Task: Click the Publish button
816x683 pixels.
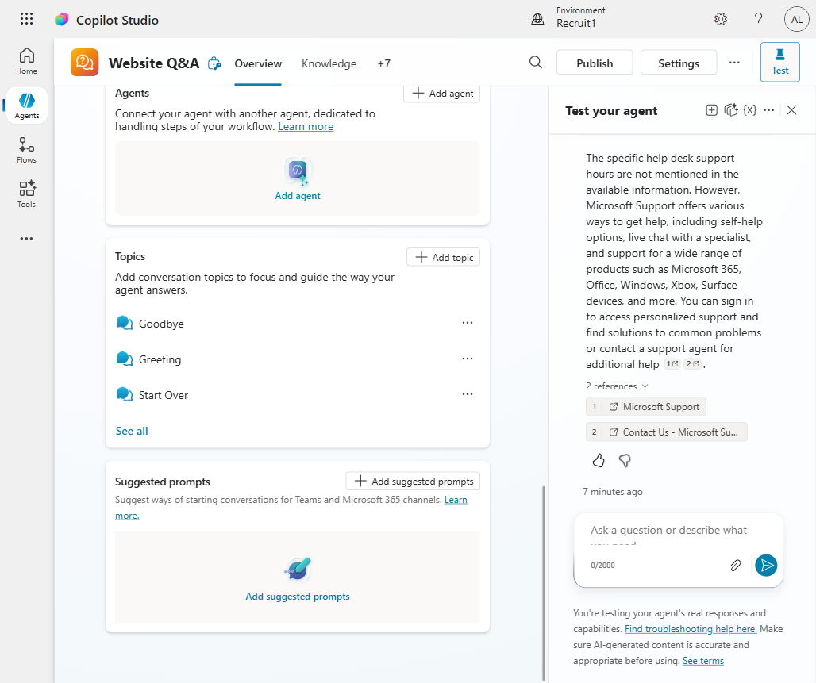Action: [x=595, y=63]
